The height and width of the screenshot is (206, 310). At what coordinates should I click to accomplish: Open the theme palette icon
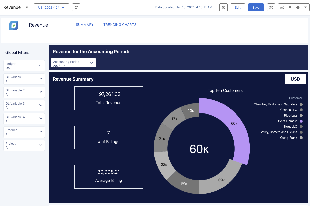(224, 7)
